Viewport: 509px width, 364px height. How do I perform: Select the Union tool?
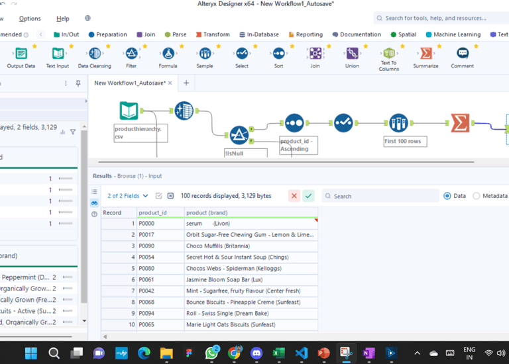tap(352, 58)
